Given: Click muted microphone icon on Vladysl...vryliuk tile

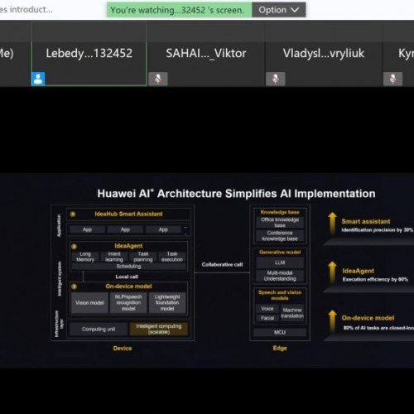Looking at the screenshot, I should click(275, 79).
